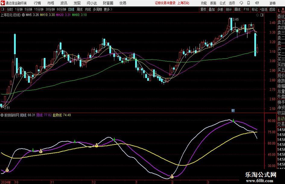Click the money bag signal at month 2
Viewport: 285px width, 184px height.
coord(172,176)
